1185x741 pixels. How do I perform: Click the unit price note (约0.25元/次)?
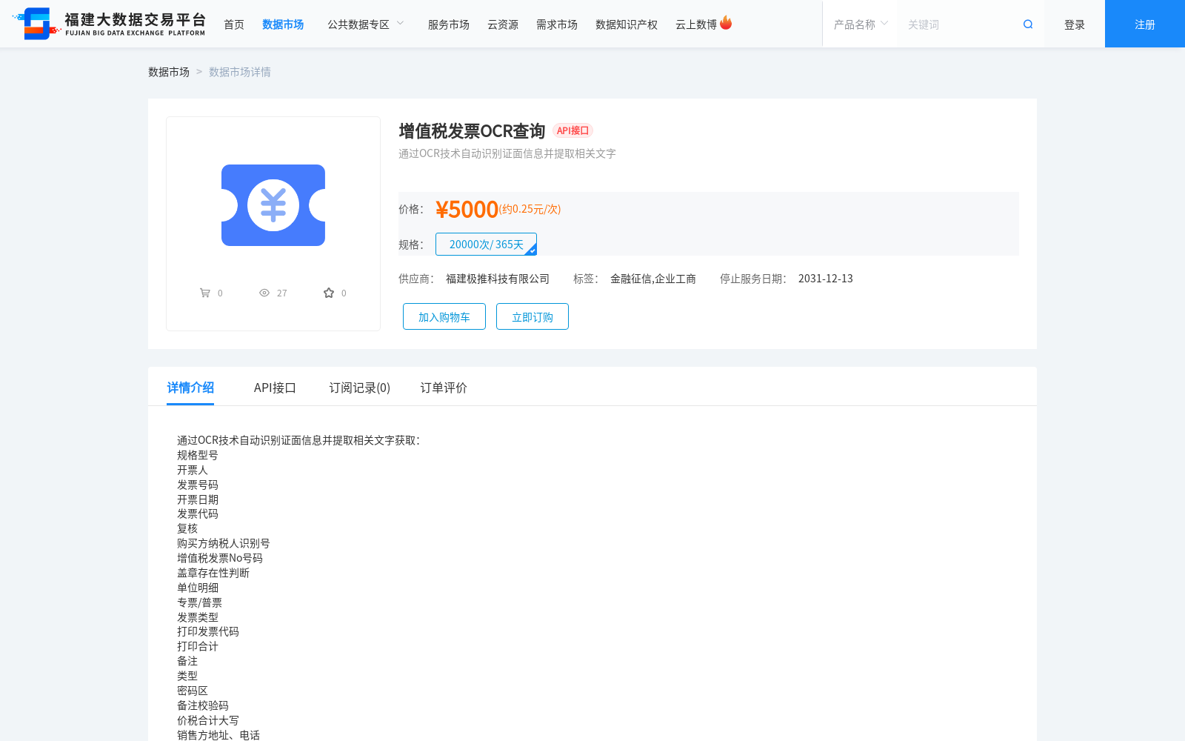[530, 209]
